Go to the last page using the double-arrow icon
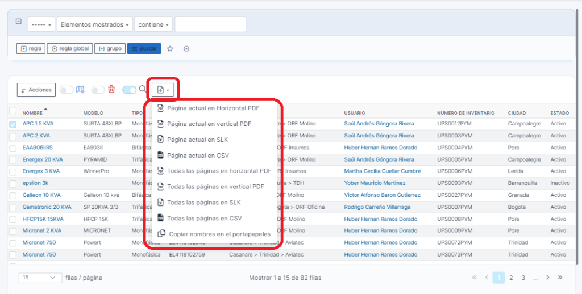The width and height of the screenshot is (582, 294). tap(560, 278)
